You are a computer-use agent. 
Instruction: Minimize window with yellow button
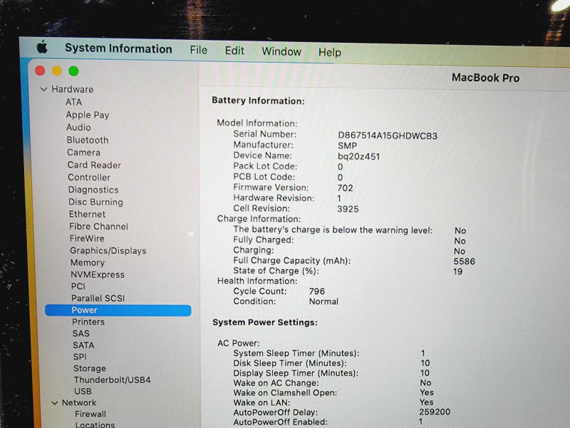click(x=57, y=71)
